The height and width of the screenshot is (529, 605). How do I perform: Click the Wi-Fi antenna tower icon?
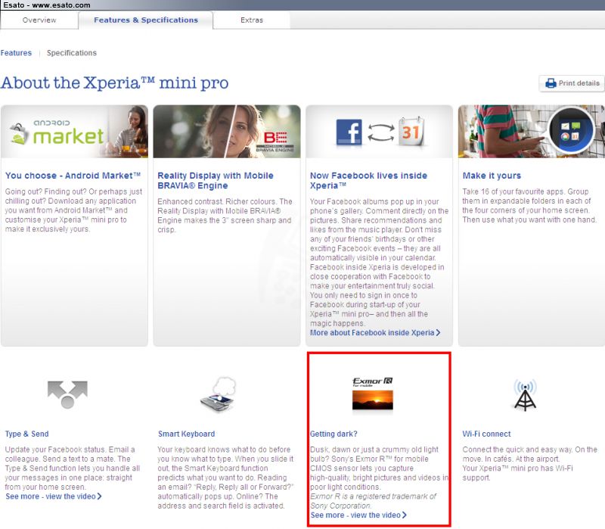(x=525, y=394)
